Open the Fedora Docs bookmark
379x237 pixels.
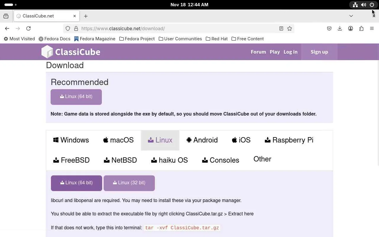pyautogui.click(x=54, y=39)
